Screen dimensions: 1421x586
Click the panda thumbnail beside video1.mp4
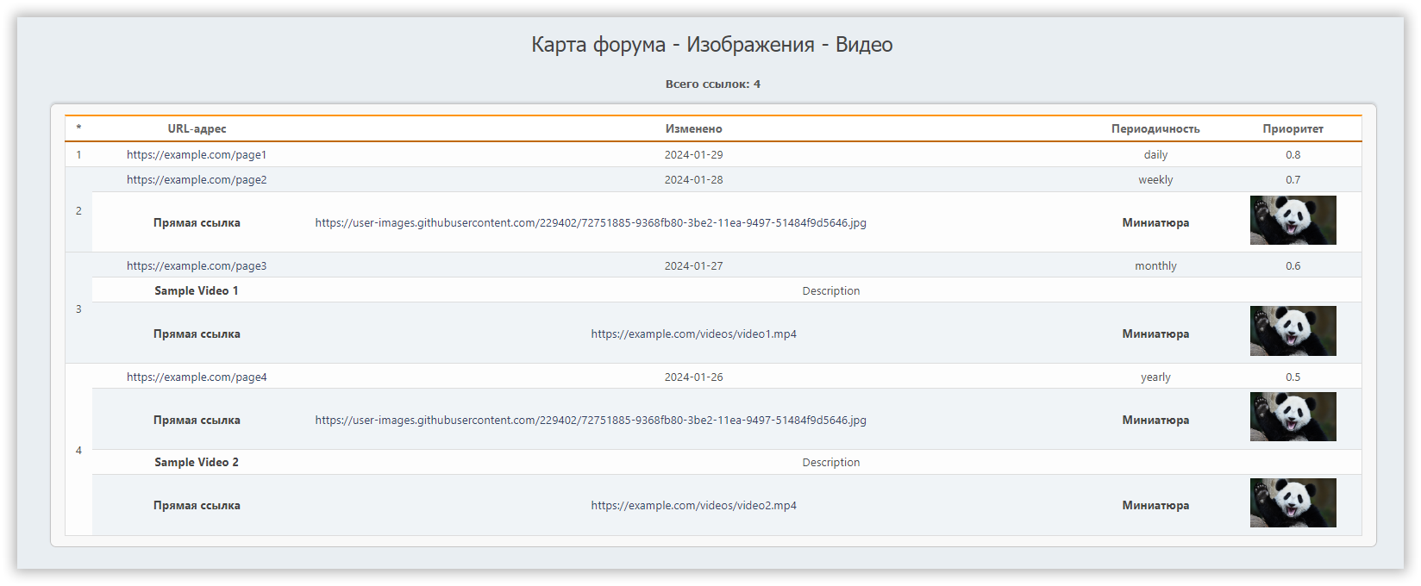tap(1293, 331)
